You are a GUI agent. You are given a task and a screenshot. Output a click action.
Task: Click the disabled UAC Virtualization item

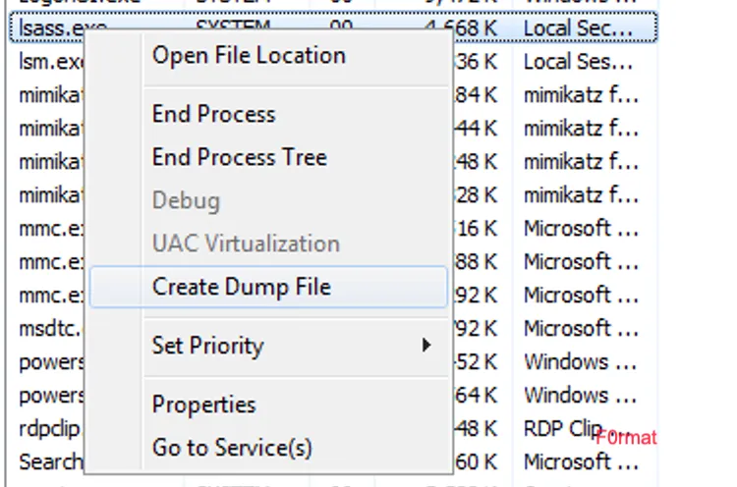tap(245, 243)
